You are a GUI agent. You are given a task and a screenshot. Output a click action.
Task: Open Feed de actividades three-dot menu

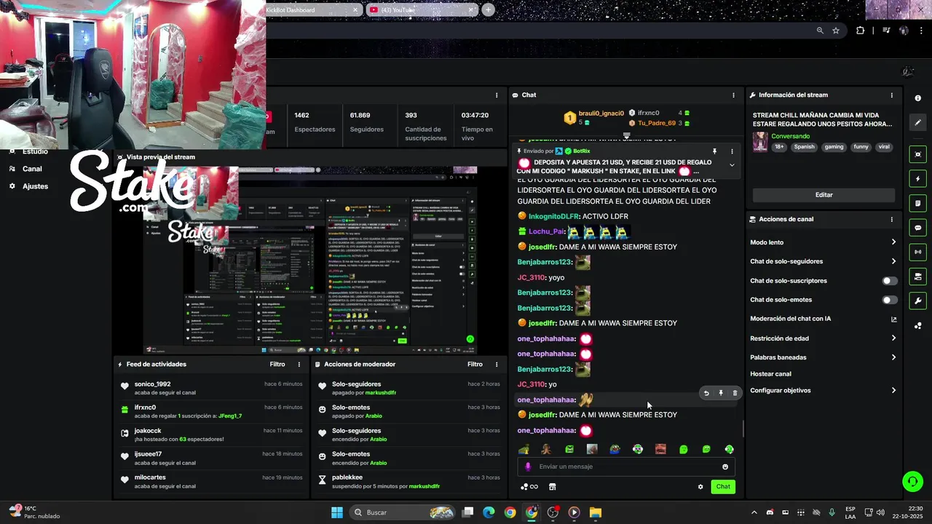coord(299,364)
